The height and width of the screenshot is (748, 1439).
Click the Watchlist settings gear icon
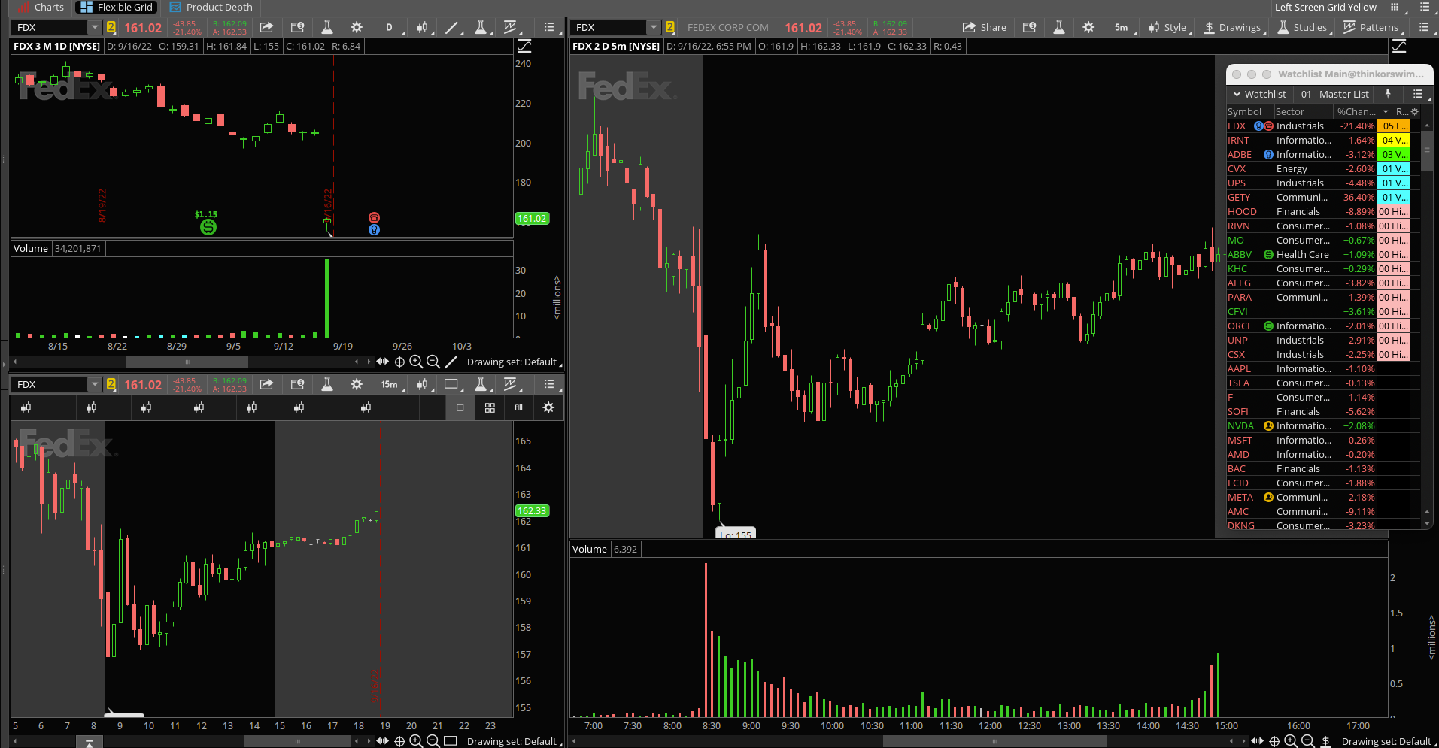point(1413,111)
